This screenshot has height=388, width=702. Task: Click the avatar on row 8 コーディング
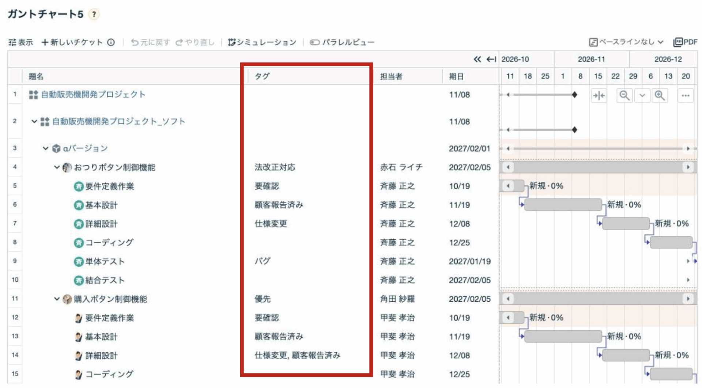tap(79, 243)
